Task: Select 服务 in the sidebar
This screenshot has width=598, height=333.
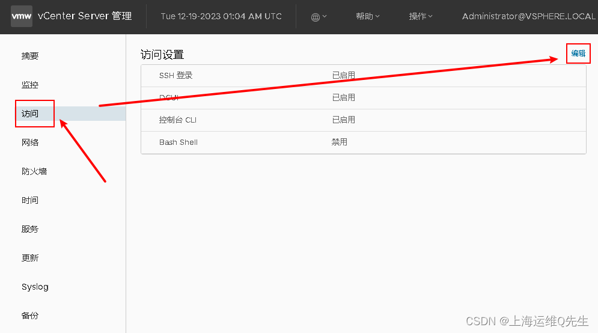Action: pos(29,229)
